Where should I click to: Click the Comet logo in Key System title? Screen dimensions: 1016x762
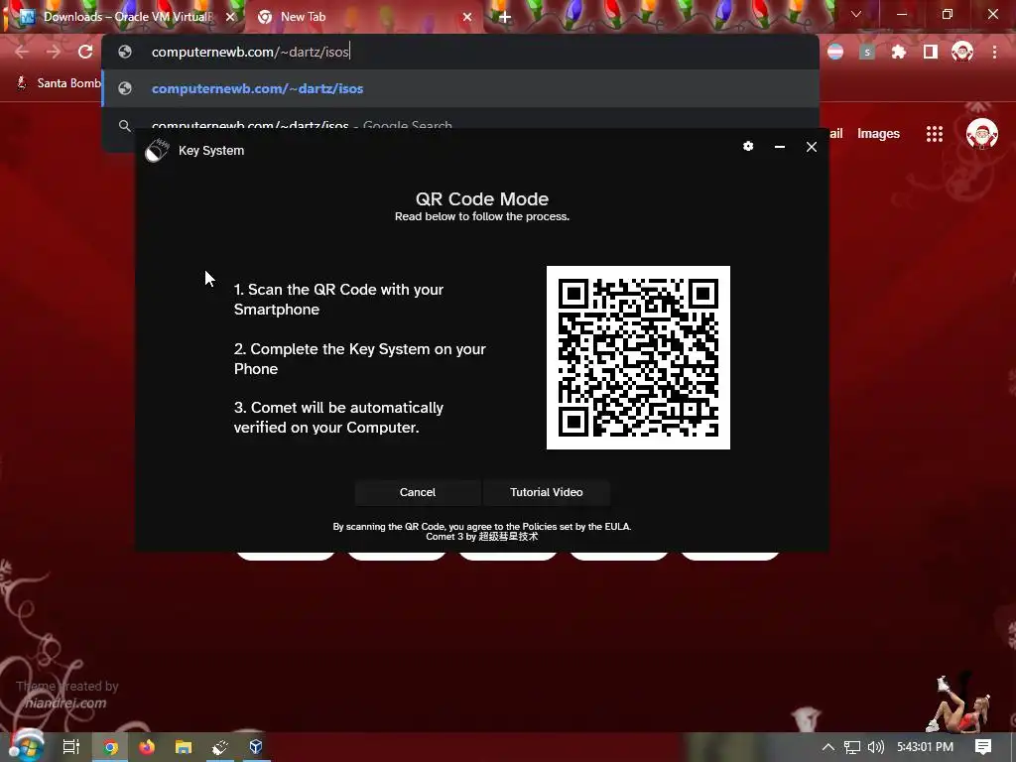[157, 151]
